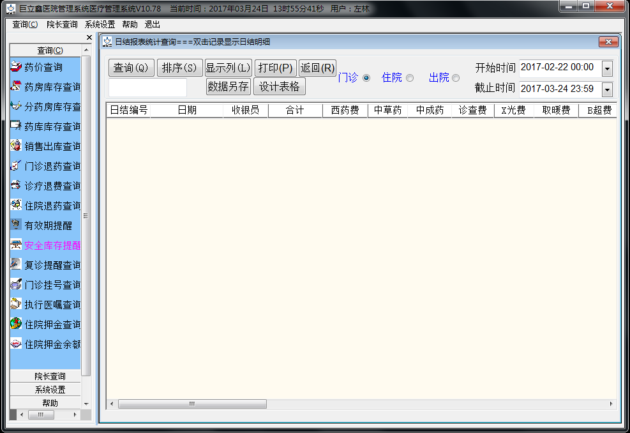Open the 门诊退药查询 icon

[x=17, y=166]
